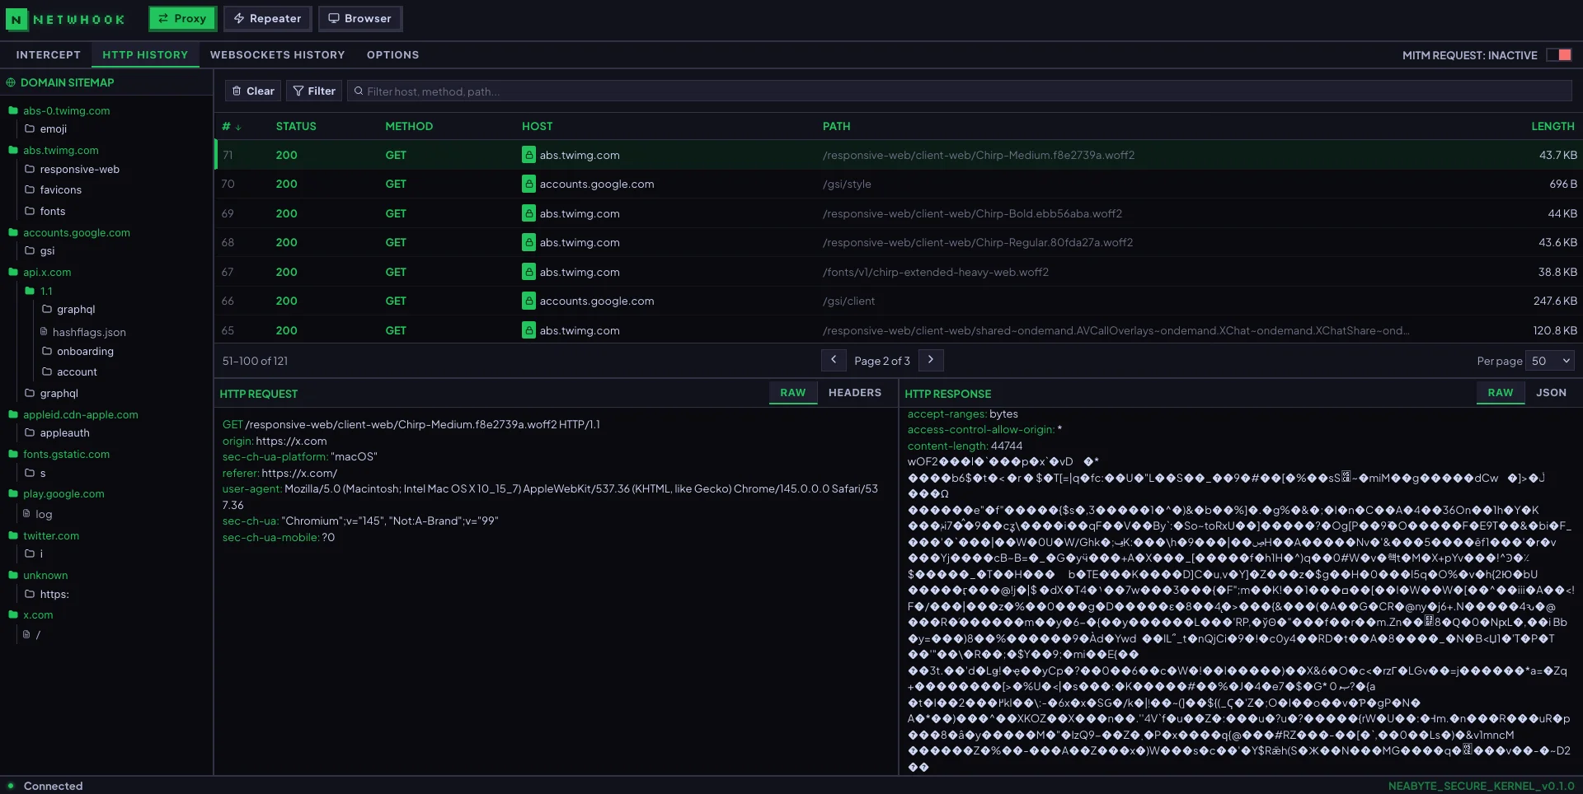Select the root / file under x.com

pyautogui.click(x=32, y=634)
